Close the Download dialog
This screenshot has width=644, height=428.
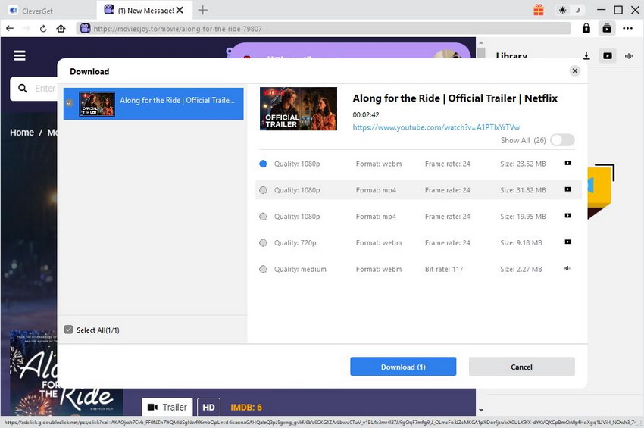tap(575, 71)
